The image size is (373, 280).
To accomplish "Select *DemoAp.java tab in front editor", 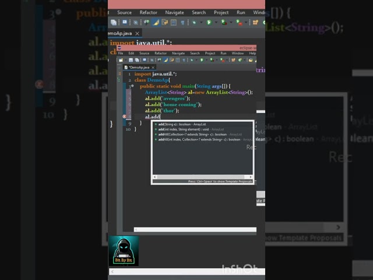I will [x=139, y=68].
